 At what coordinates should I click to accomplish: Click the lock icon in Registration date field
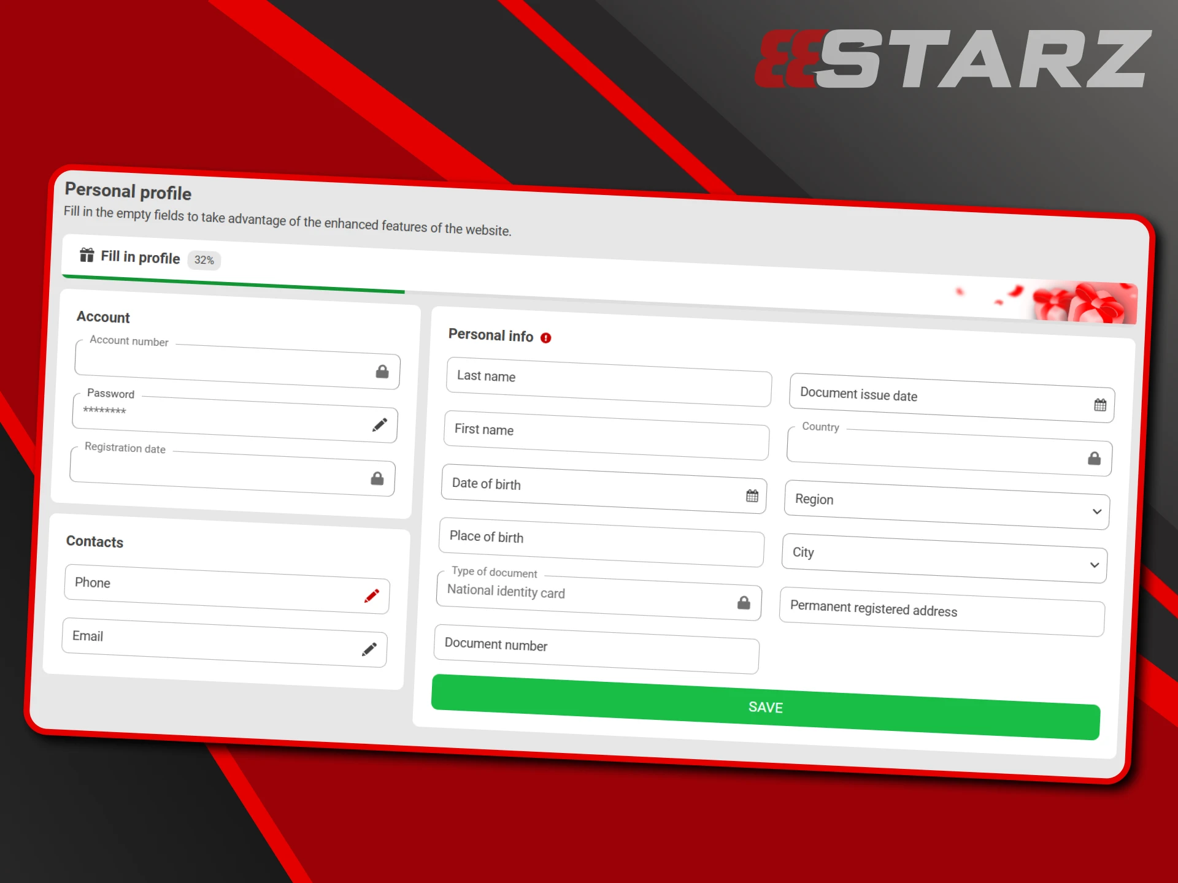377,478
